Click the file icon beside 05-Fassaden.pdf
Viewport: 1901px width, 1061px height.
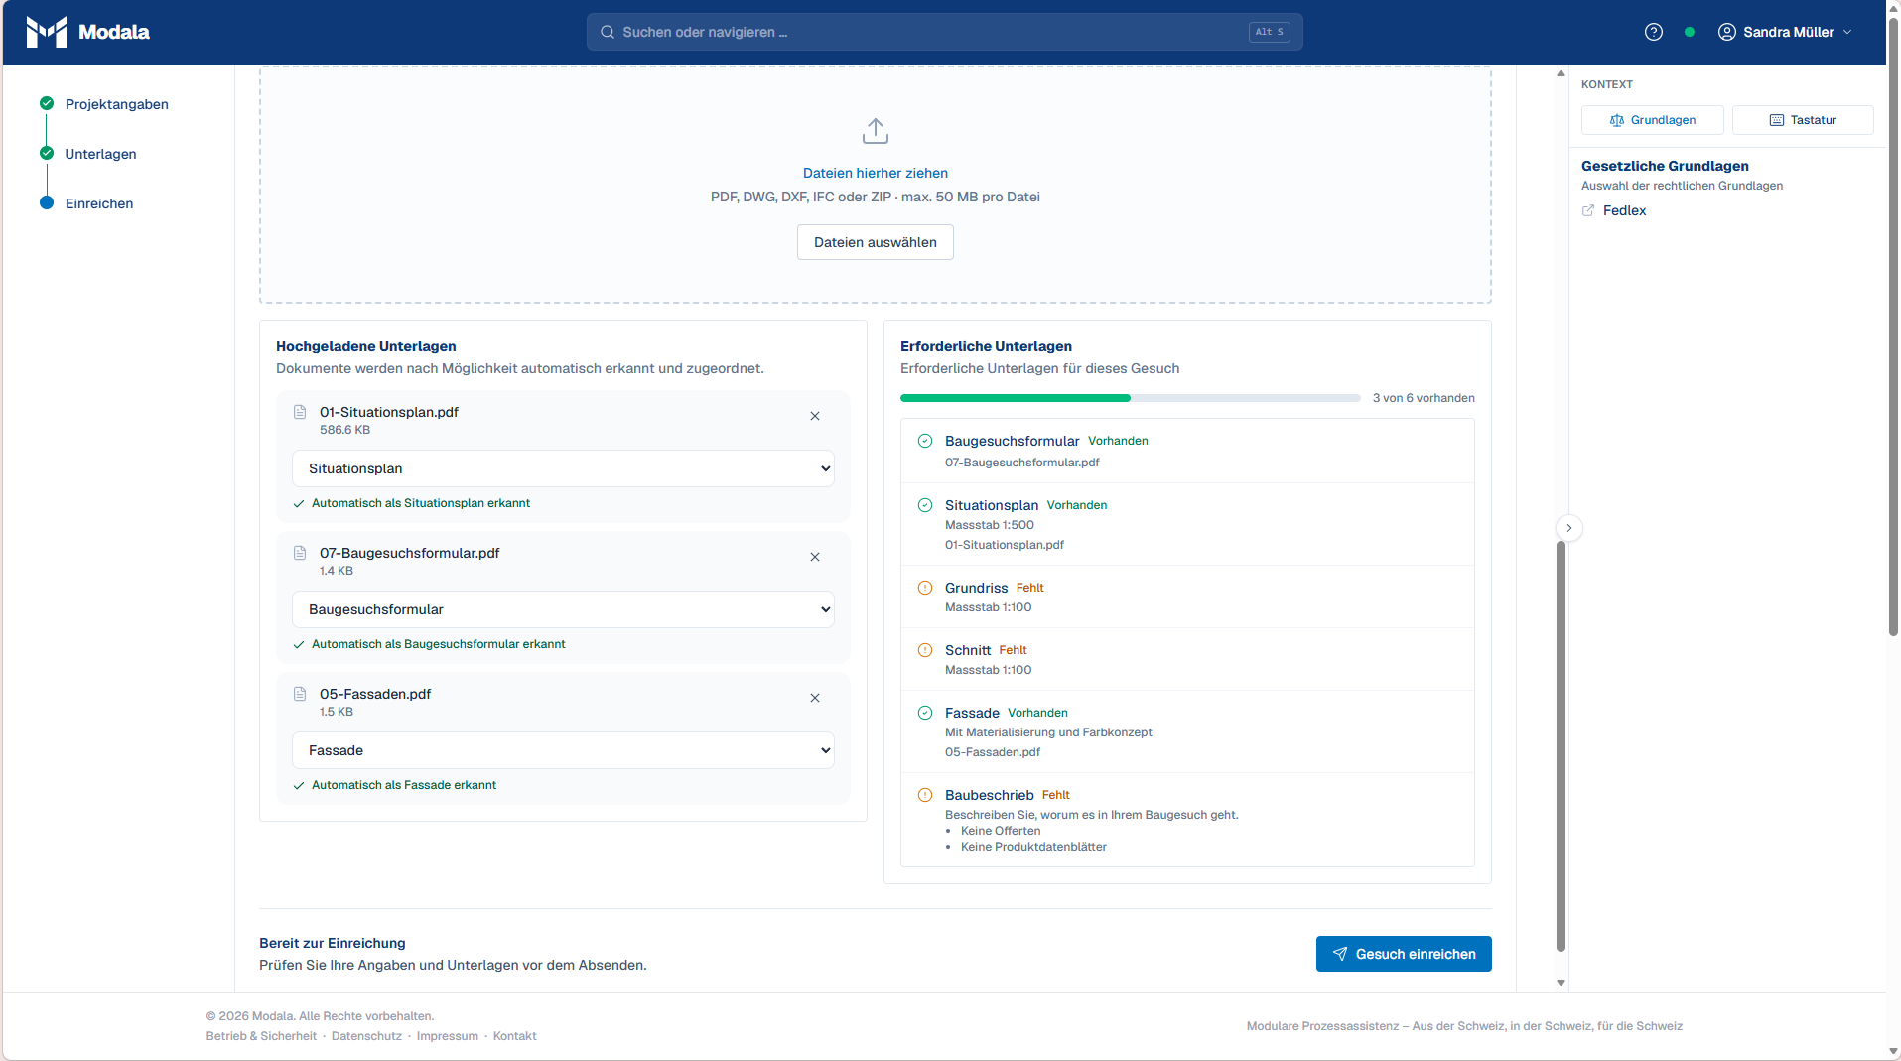(300, 694)
